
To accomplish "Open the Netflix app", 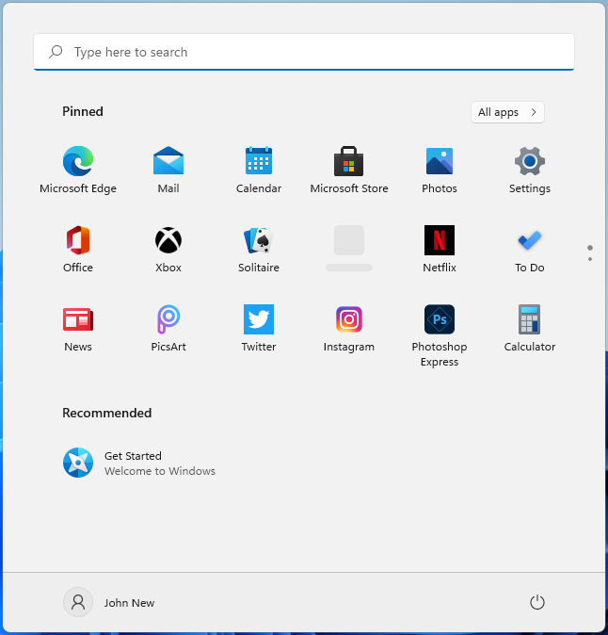I will click(x=440, y=249).
